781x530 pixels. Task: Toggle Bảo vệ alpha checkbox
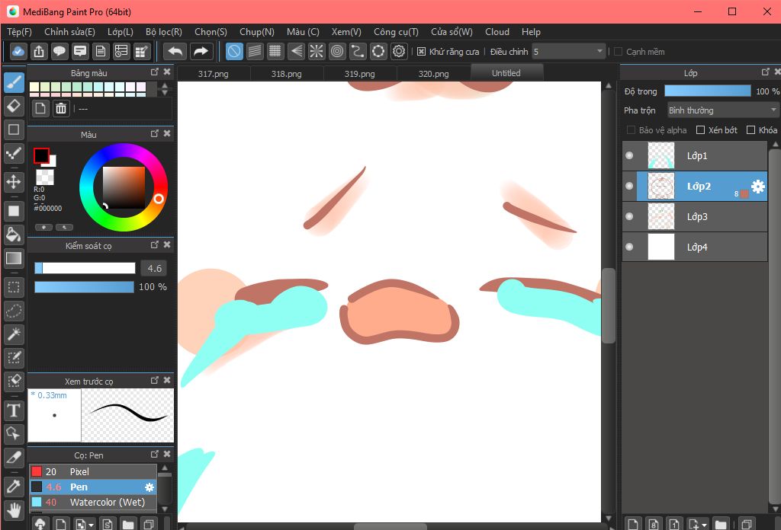coord(631,130)
